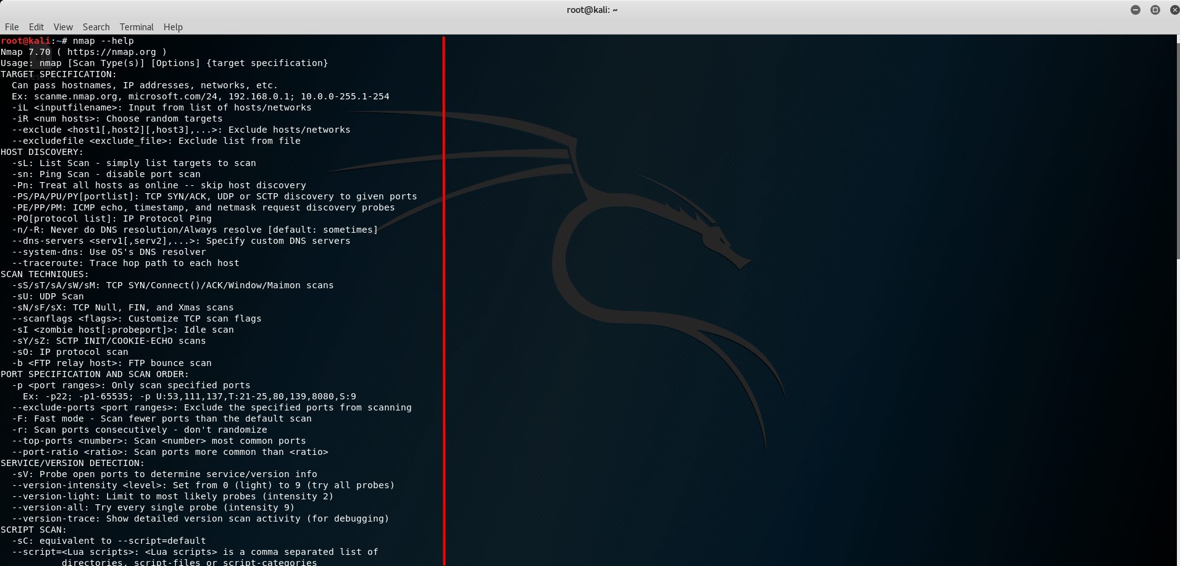Image resolution: width=1180 pixels, height=566 pixels.
Task: Click the '--excludefile <exclude_file>' line
Action: point(156,141)
